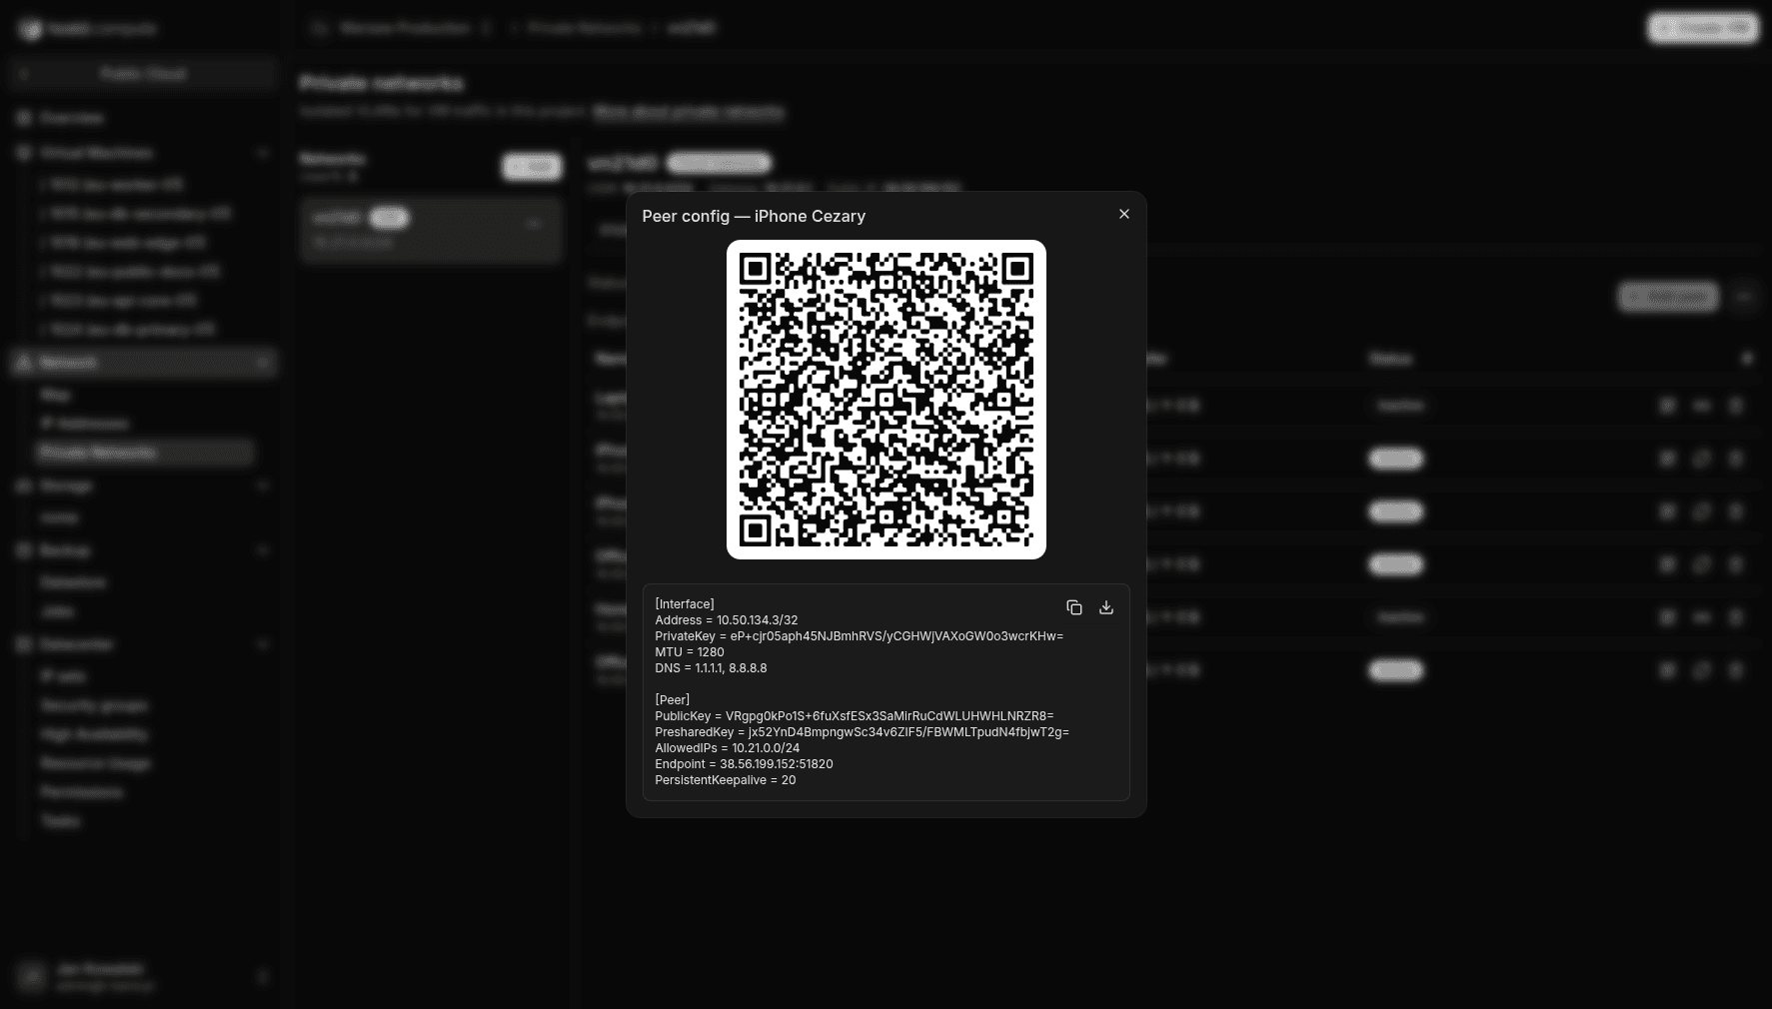The image size is (1772, 1009).
Task: Click the '[Peer]' section header line
Action: coord(673,700)
